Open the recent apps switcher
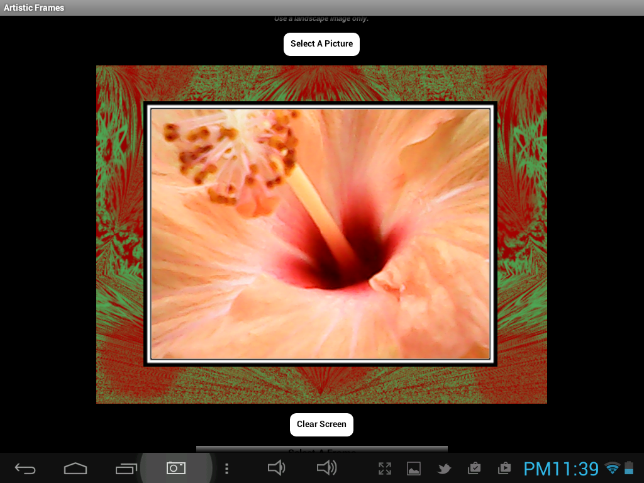The width and height of the screenshot is (644, 483). (126, 469)
